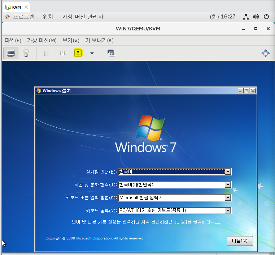Open the 파일(F) menu
275x255 pixels.
pos(13,41)
